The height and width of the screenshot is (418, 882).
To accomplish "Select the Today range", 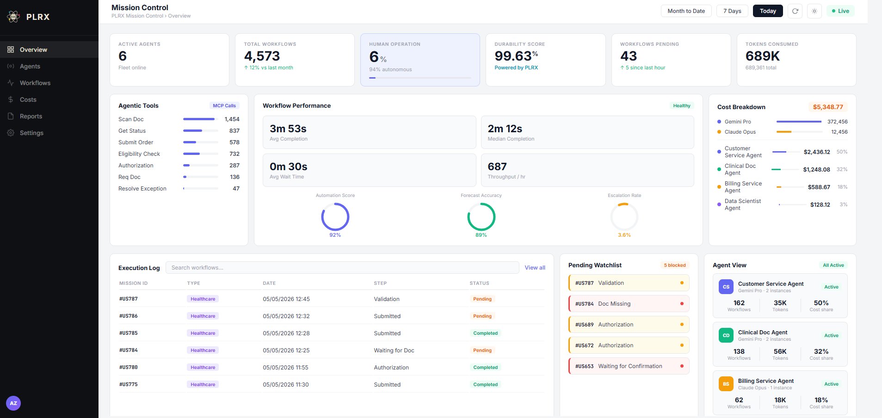I will point(768,11).
